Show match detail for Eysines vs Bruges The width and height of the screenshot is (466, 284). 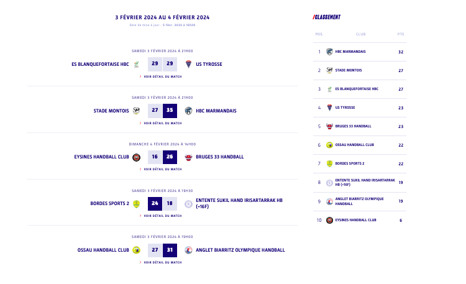pyautogui.click(x=162, y=169)
